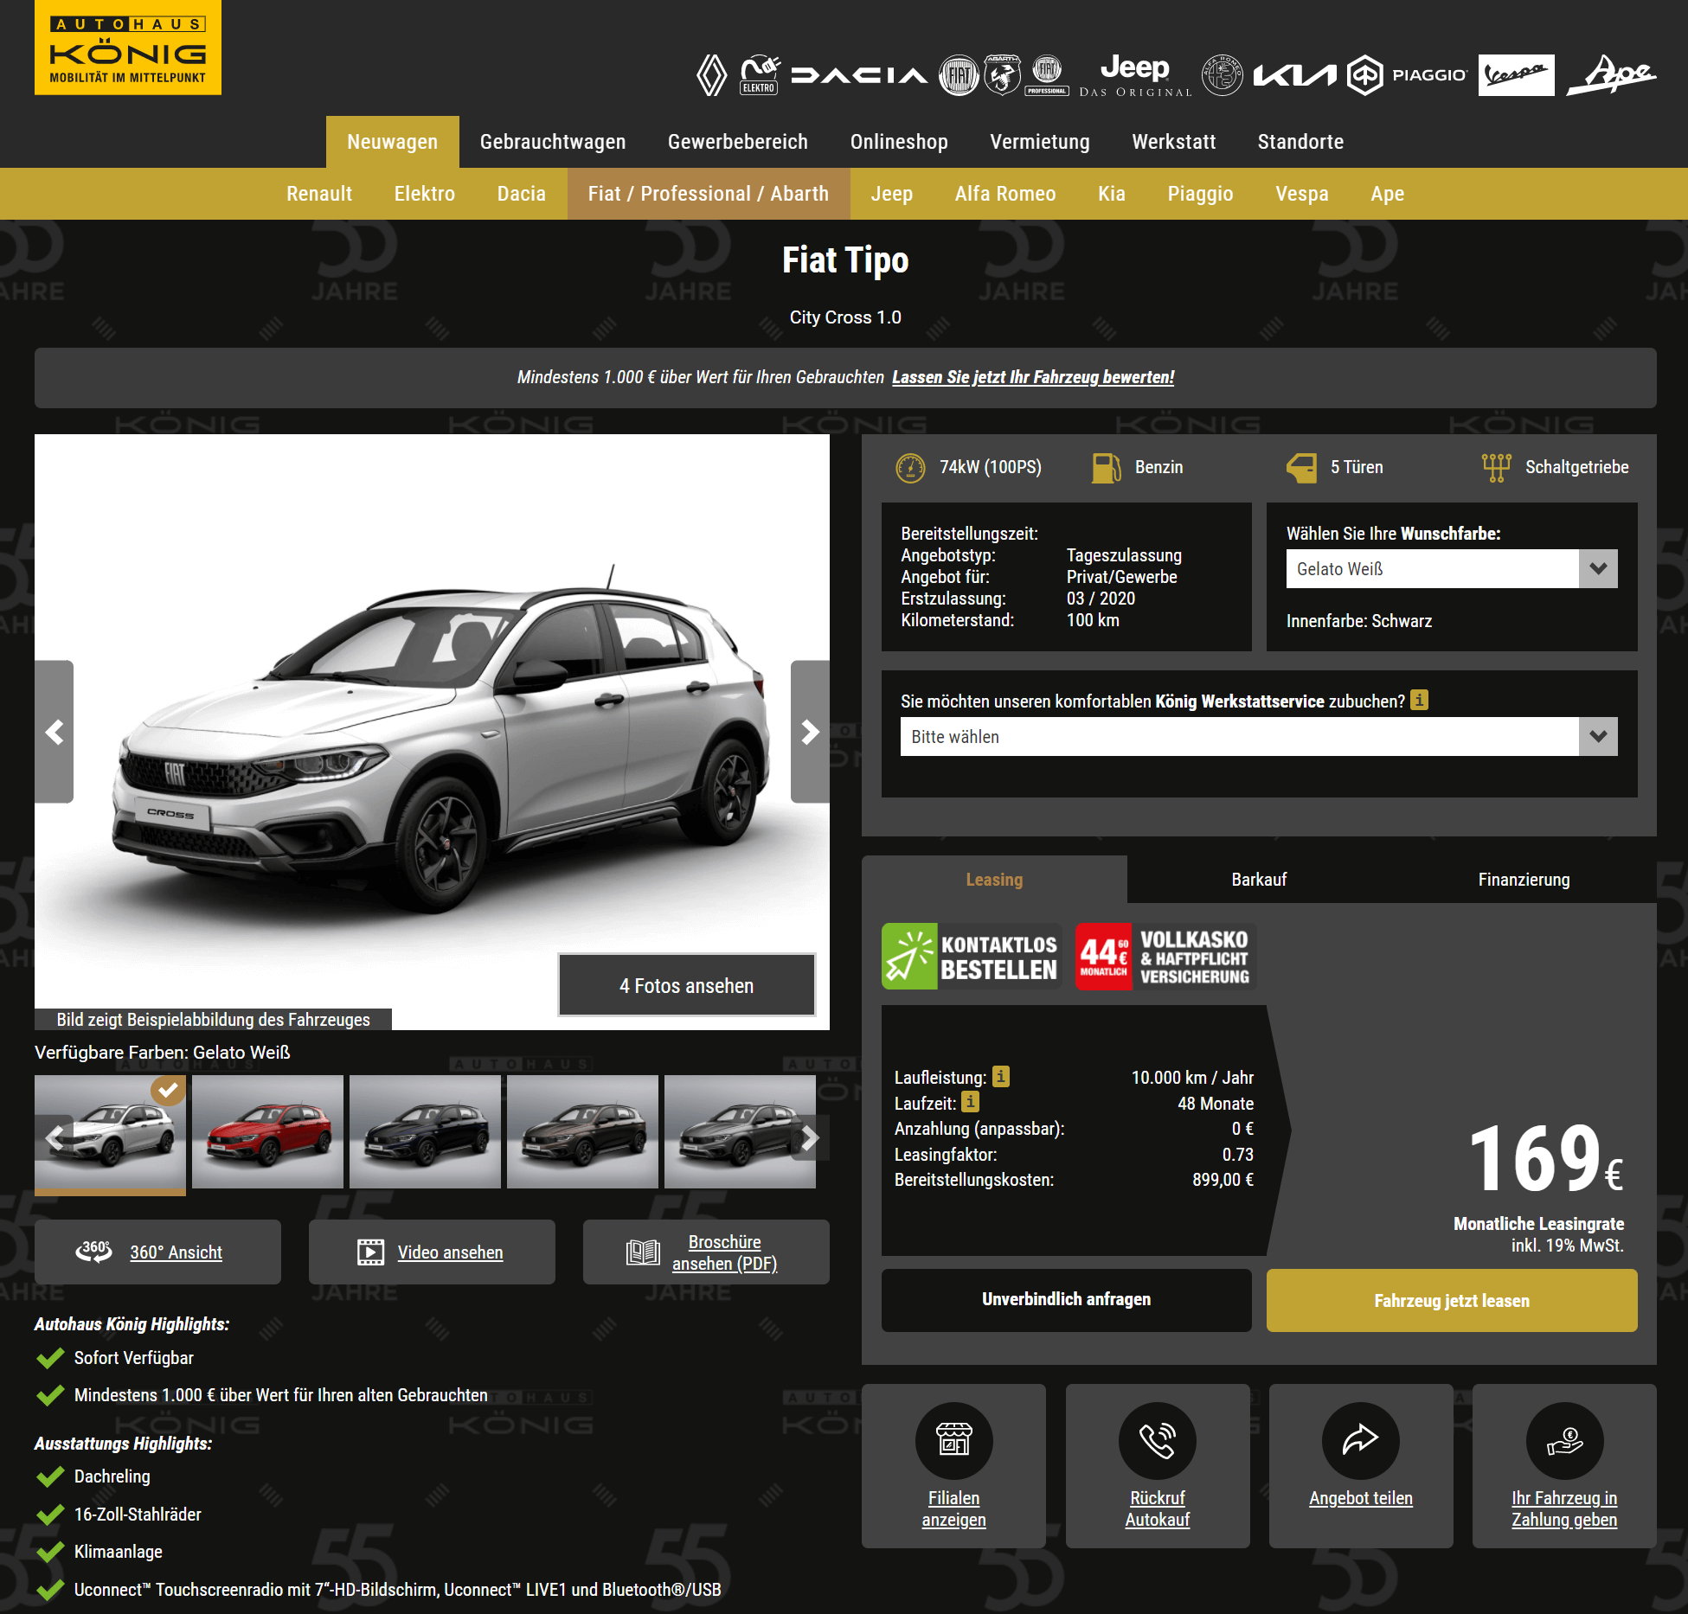The height and width of the screenshot is (1614, 1688).
Task: Click the info icon next to Laufzeit
Action: coord(970,1102)
